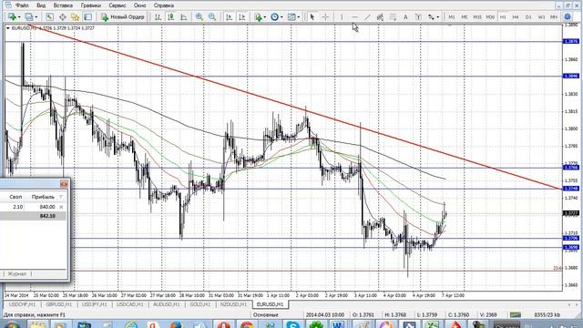Switch to the USDCAD,H1 chart tab
The width and height of the screenshot is (583, 328).
point(129,304)
